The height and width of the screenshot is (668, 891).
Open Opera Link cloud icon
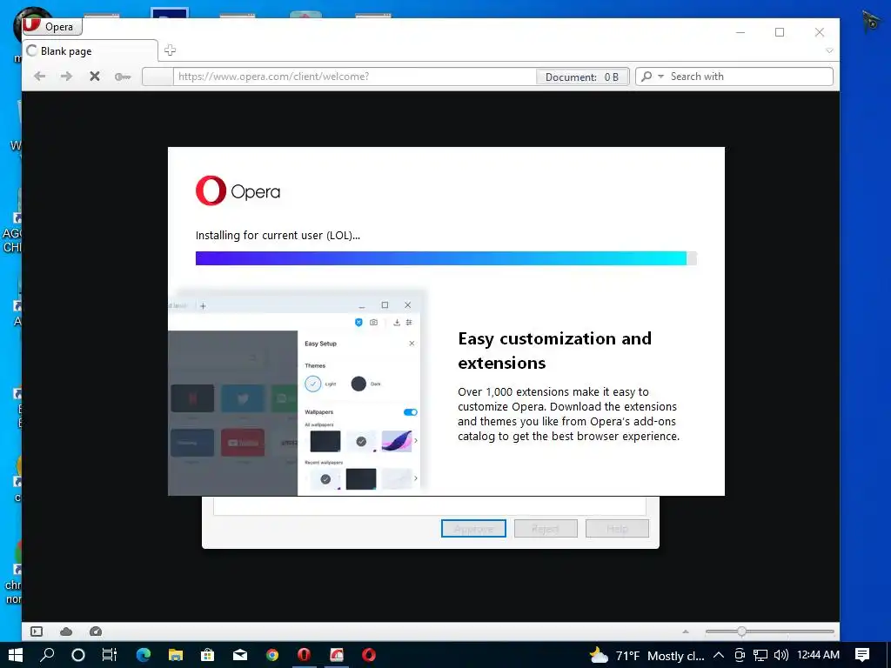click(x=66, y=631)
